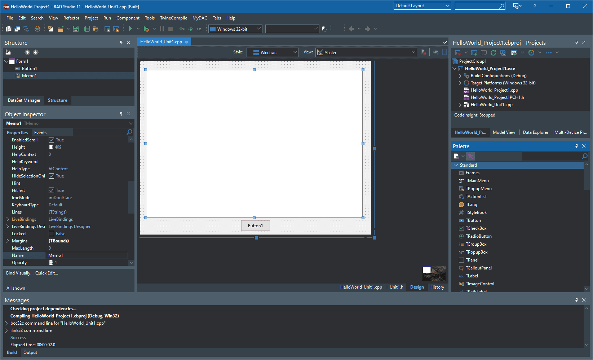Click the Stop program square icon

click(171, 29)
